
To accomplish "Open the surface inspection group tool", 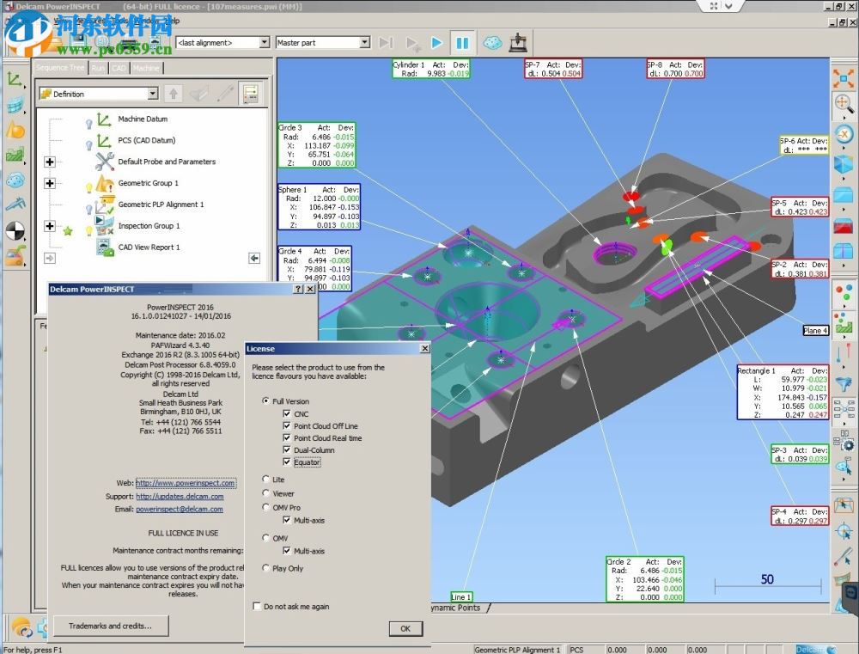I will (15, 105).
